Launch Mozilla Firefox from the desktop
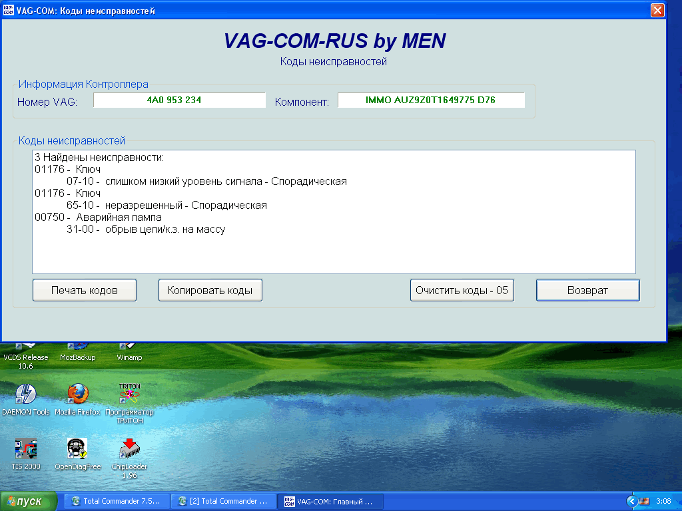Image resolution: width=682 pixels, height=511 pixels. 78,400
